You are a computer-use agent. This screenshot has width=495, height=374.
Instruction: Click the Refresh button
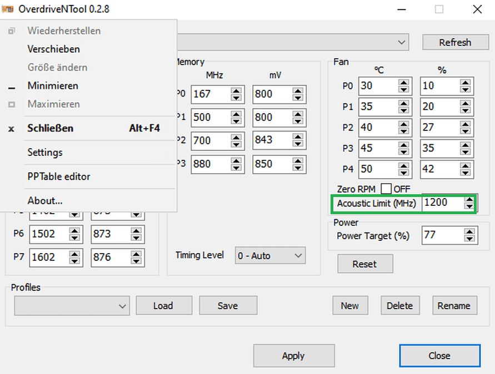[456, 42]
